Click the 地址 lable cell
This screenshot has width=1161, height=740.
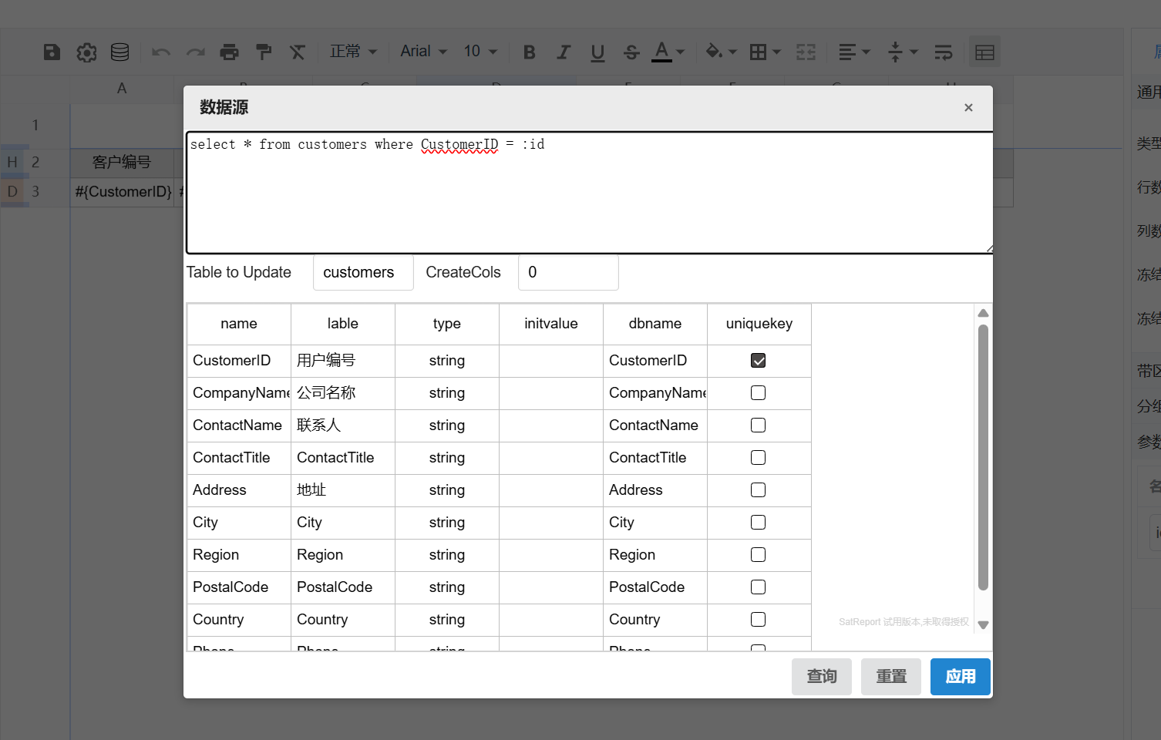coord(343,490)
